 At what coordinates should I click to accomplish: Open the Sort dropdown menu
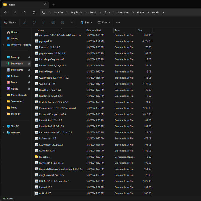(86, 23)
